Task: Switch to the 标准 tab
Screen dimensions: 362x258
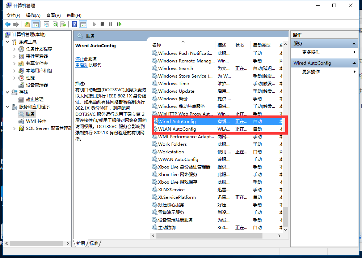Action: click(x=94, y=244)
